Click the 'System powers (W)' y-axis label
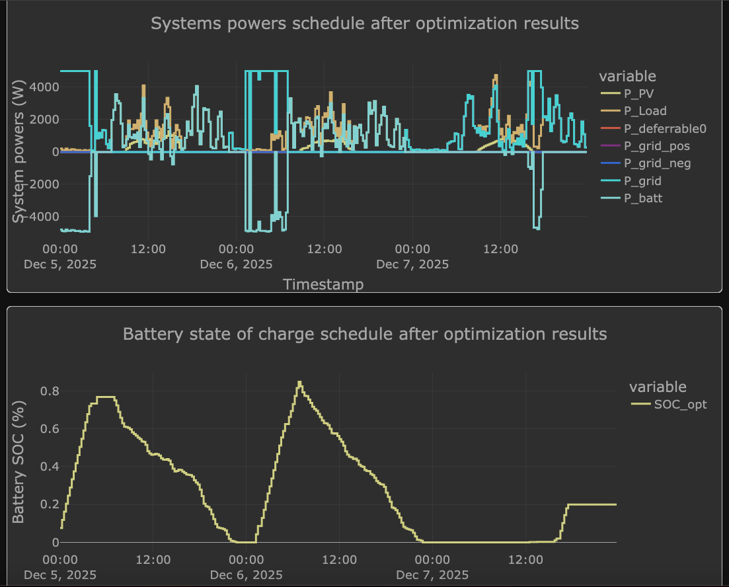The height and width of the screenshot is (587, 729). [19, 151]
